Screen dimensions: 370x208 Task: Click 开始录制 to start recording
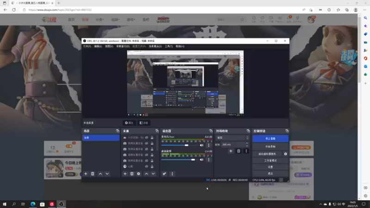tap(271, 147)
